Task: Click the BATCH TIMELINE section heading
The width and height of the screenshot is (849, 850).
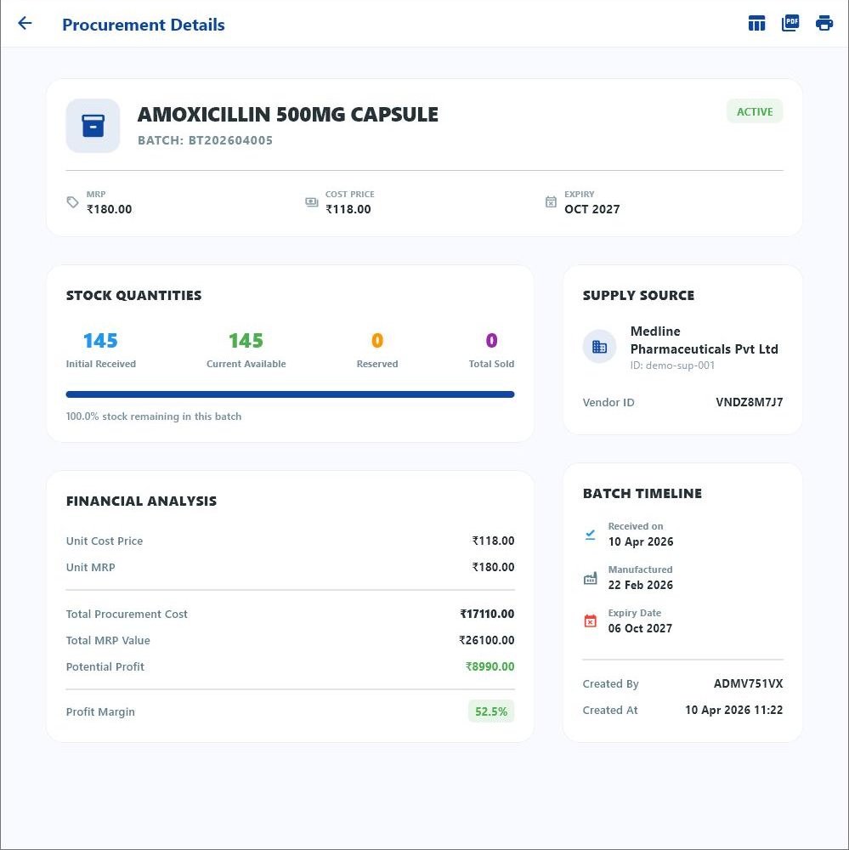Action: point(642,493)
